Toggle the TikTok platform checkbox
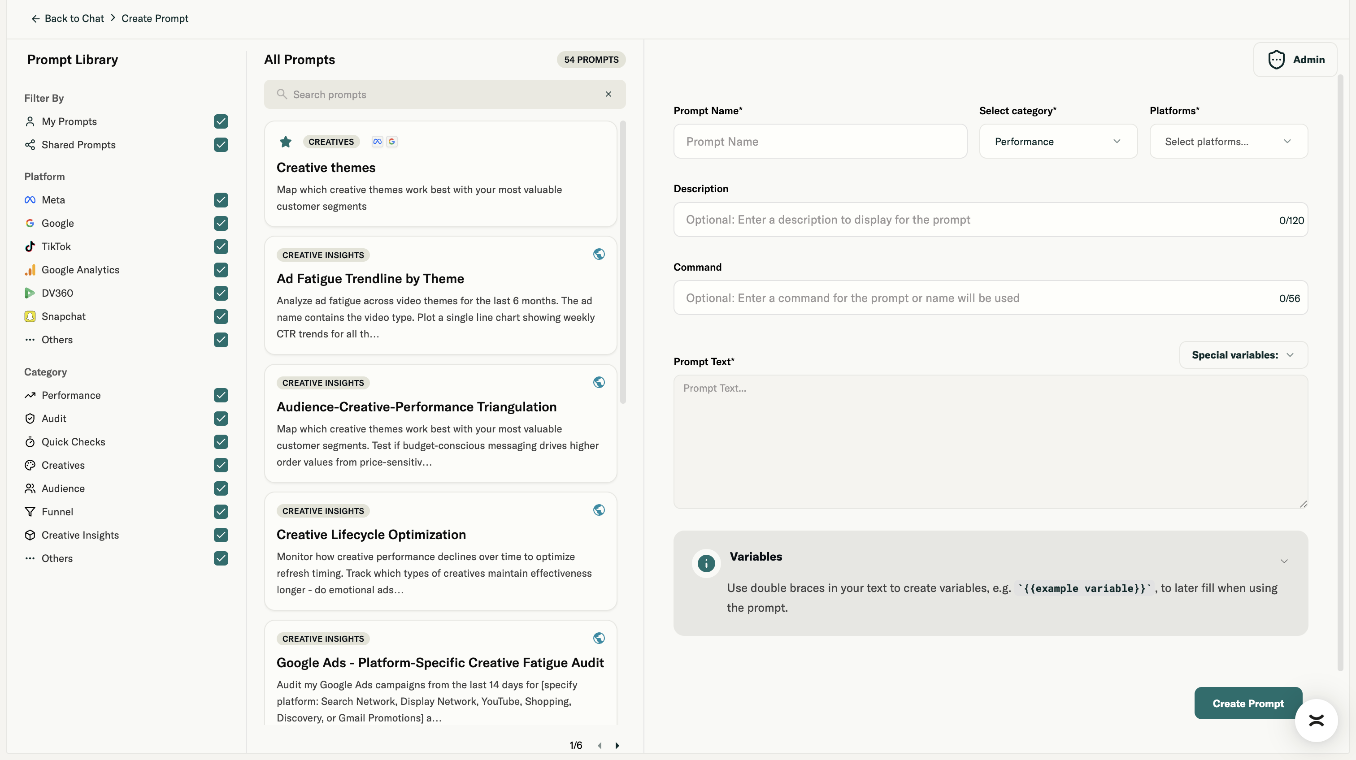 (221, 246)
